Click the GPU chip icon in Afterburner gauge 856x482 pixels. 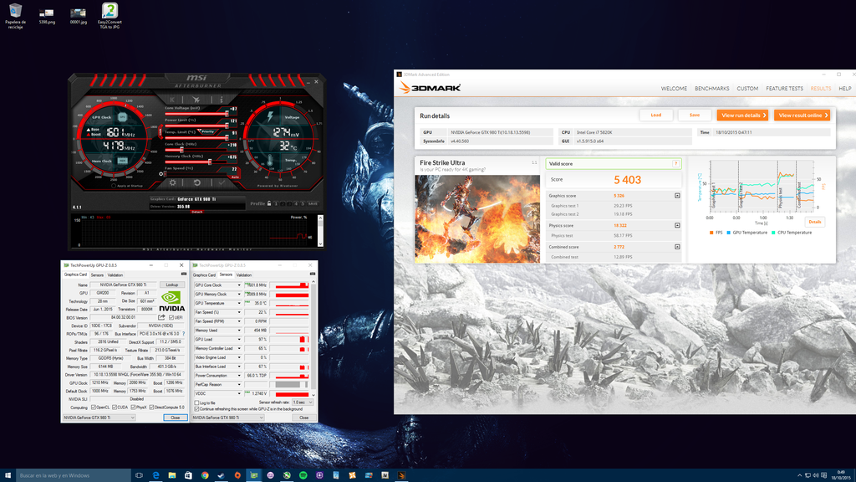[x=122, y=117]
